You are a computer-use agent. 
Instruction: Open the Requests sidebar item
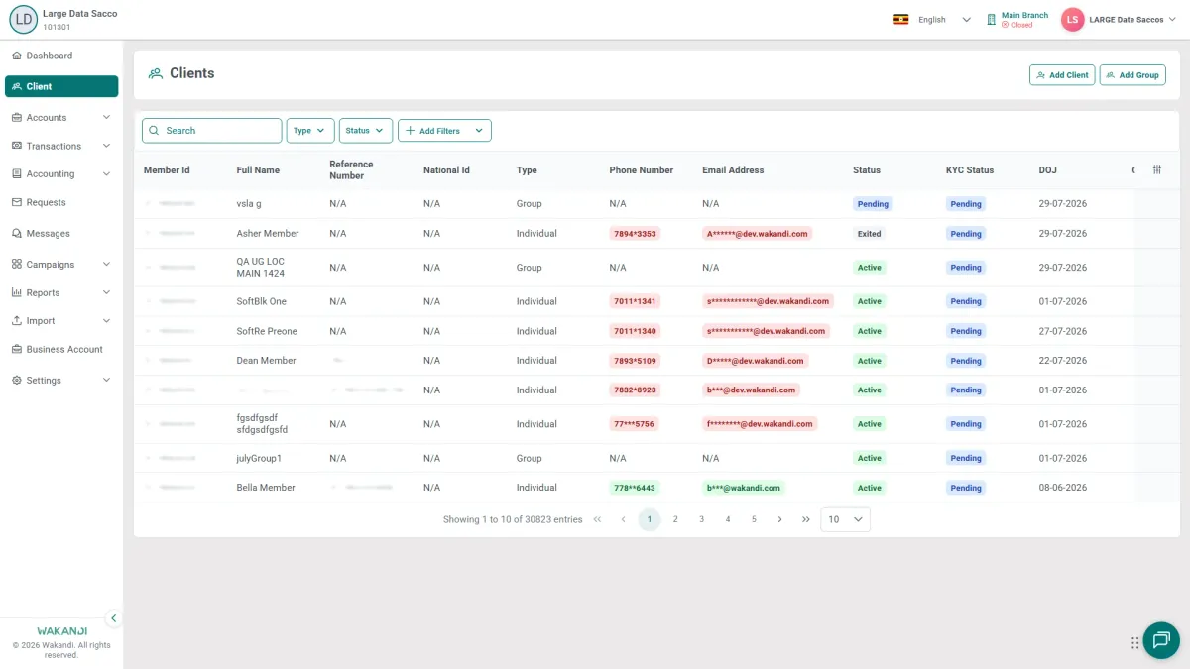click(x=61, y=202)
